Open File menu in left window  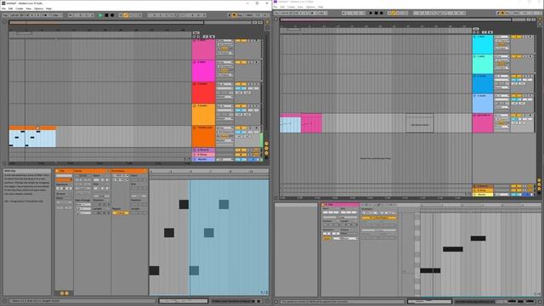tap(3, 8)
